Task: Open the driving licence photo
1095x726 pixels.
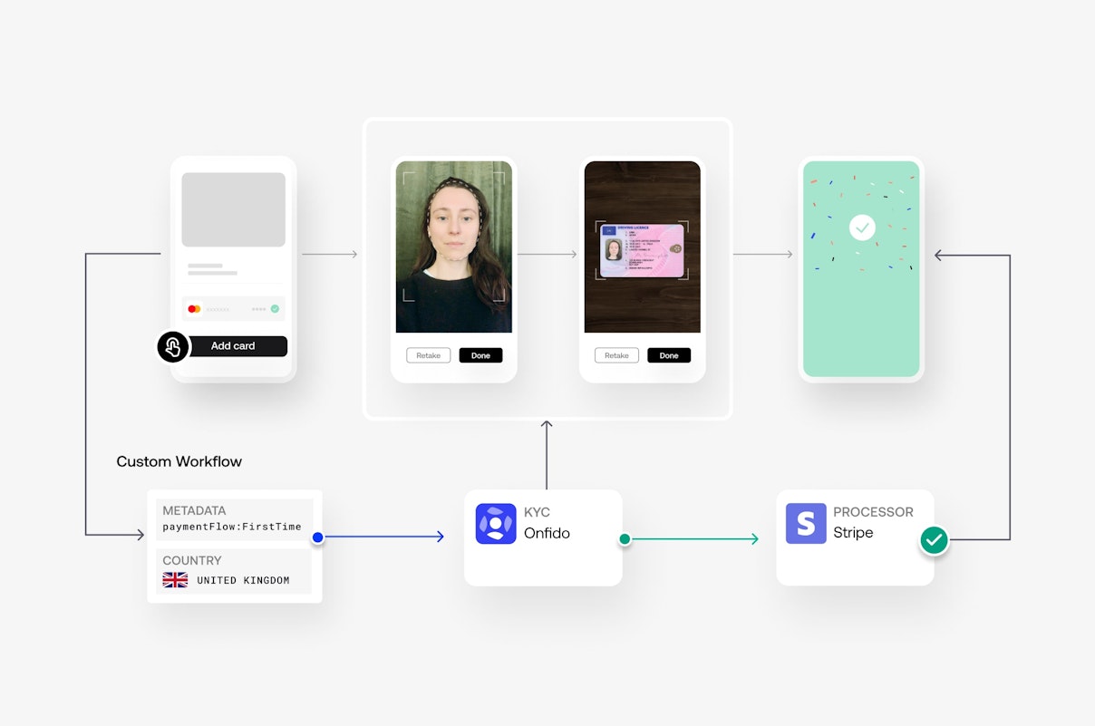Action: point(643,247)
